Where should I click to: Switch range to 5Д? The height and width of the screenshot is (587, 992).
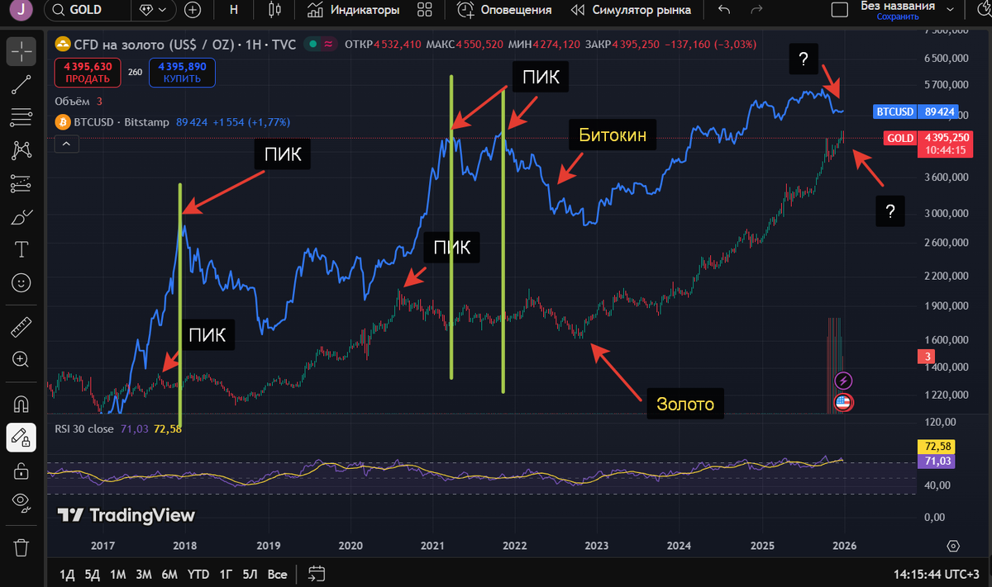(x=93, y=574)
